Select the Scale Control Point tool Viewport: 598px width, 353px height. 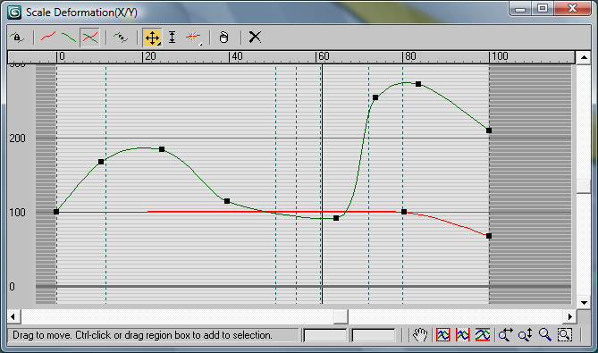(x=173, y=38)
